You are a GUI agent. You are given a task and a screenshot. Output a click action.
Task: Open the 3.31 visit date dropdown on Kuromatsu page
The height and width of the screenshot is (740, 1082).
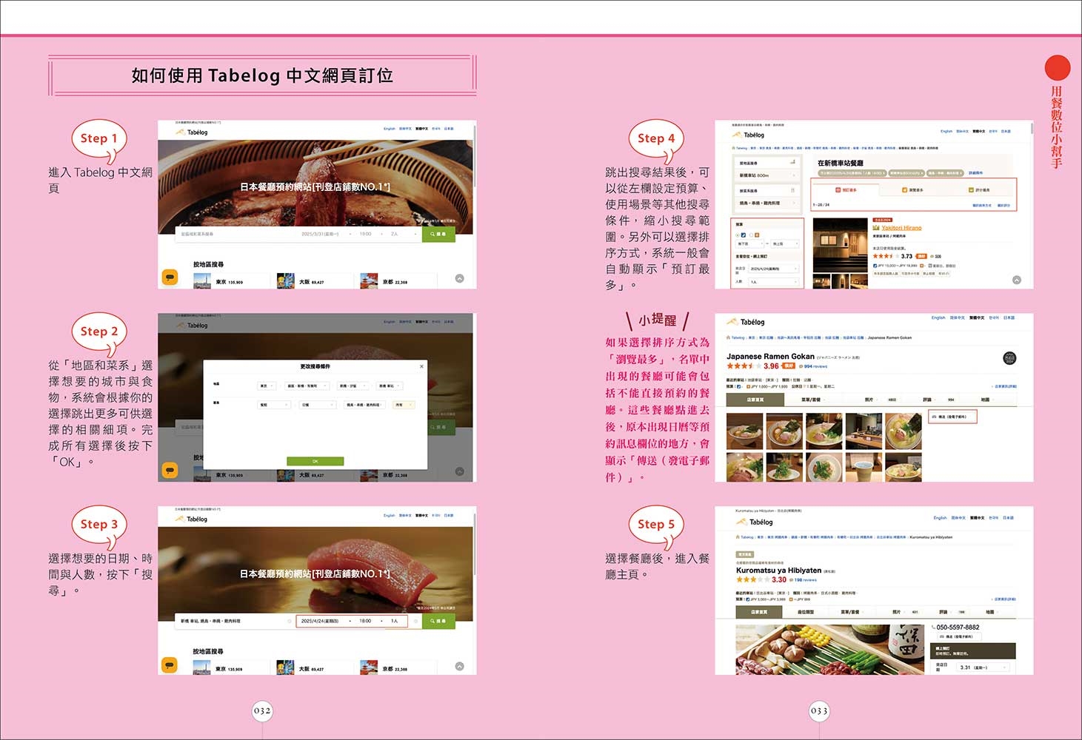982,667
